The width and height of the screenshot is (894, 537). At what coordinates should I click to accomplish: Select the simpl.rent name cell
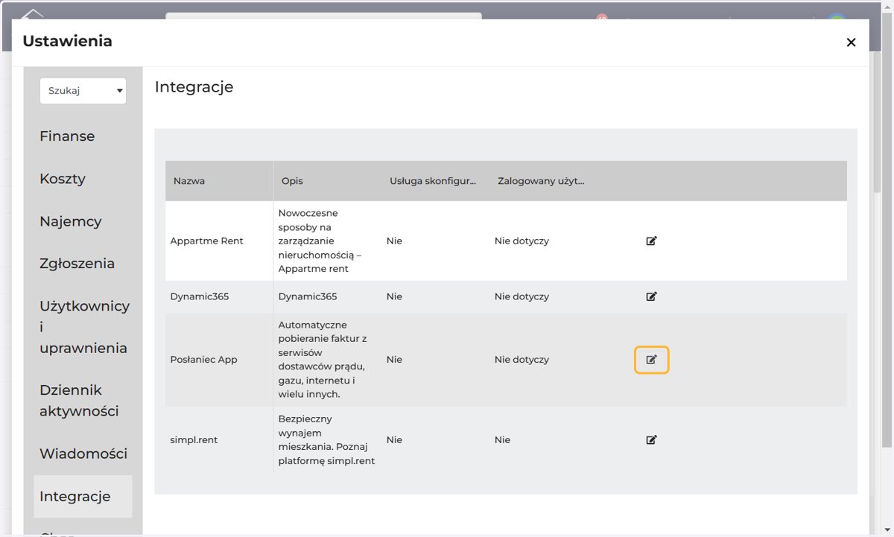click(219, 440)
